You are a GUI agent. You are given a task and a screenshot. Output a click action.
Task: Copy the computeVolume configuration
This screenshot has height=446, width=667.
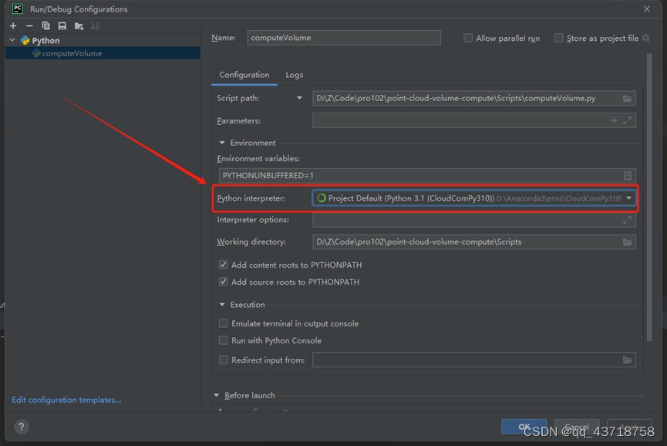46,25
